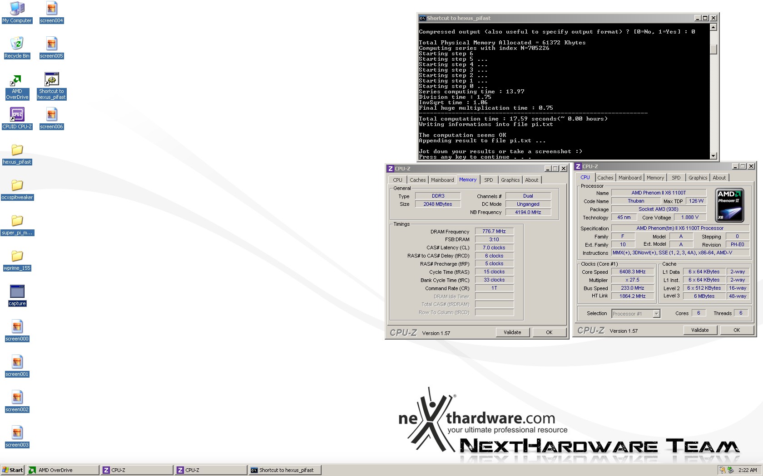
Task: Click the Bus Speed 233.0 MHz value
Action: (632, 288)
